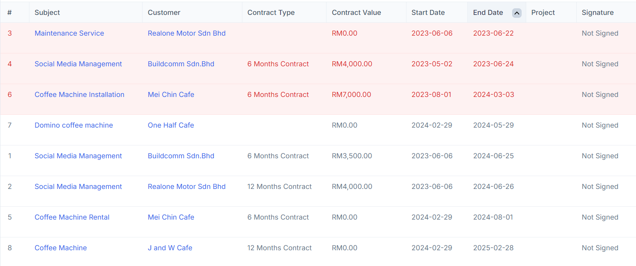Image resolution: width=636 pixels, height=266 pixels.
Task: Sort by Start Date column header
Action: pos(428,12)
